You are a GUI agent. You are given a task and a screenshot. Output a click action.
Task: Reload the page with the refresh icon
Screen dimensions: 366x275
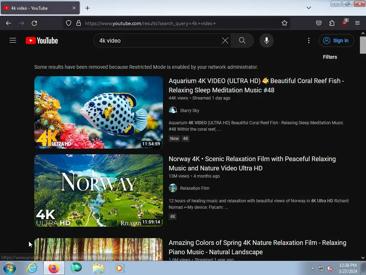tap(34, 23)
